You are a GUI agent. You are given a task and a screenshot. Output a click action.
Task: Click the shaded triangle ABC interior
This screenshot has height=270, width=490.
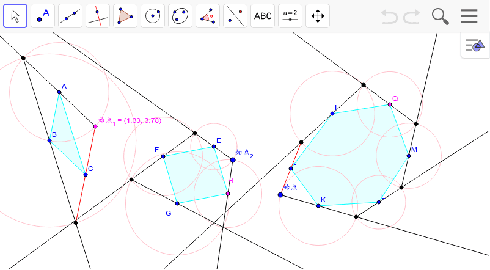[x=64, y=137]
